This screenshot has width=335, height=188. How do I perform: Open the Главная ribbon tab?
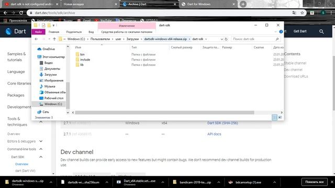coord(54,32)
